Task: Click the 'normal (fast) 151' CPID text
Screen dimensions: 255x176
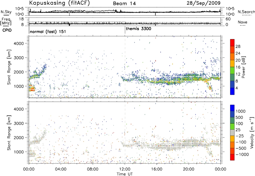Action: pos(48,31)
